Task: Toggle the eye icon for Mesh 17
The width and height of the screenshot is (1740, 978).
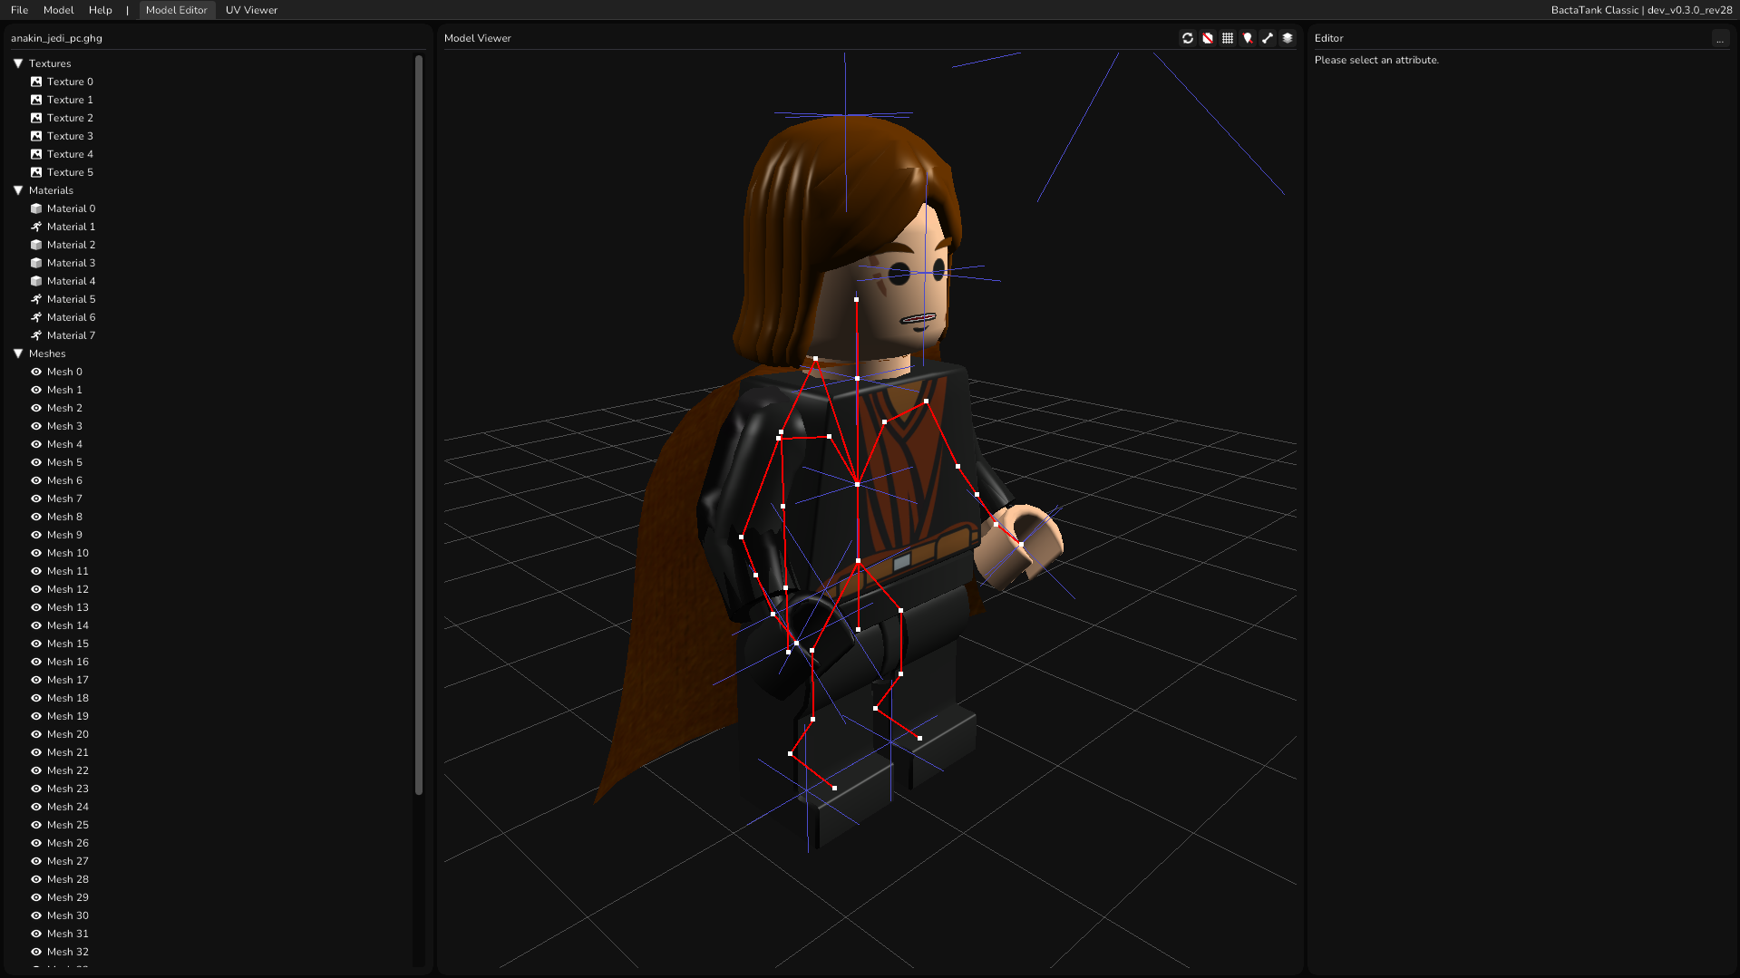Action: (x=36, y=680)
